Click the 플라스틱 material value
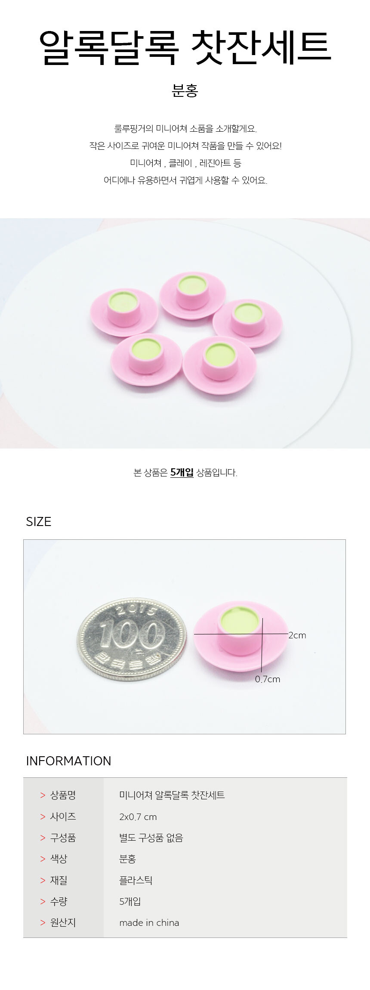Image resolution: width=370 pixels, height=990 pixels. 136,880
